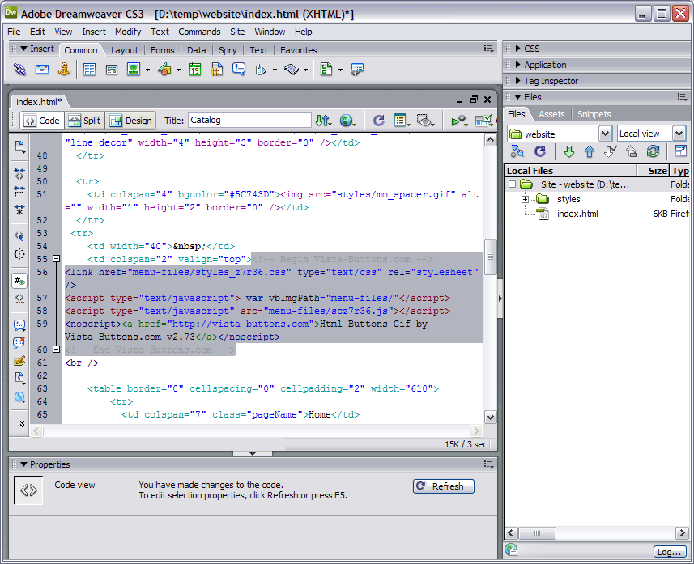
Task: Expand the CSS panel group
Action: [518, 49]
